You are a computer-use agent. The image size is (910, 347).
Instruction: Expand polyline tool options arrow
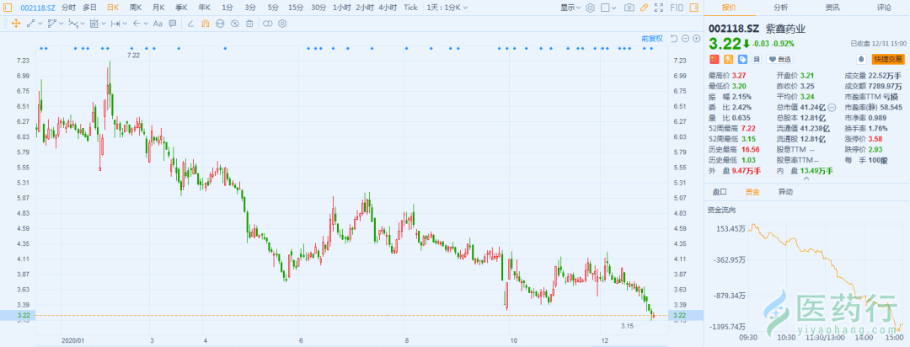(61, 24)
